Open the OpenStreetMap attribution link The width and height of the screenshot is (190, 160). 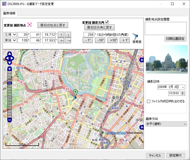tap(115, 133)
